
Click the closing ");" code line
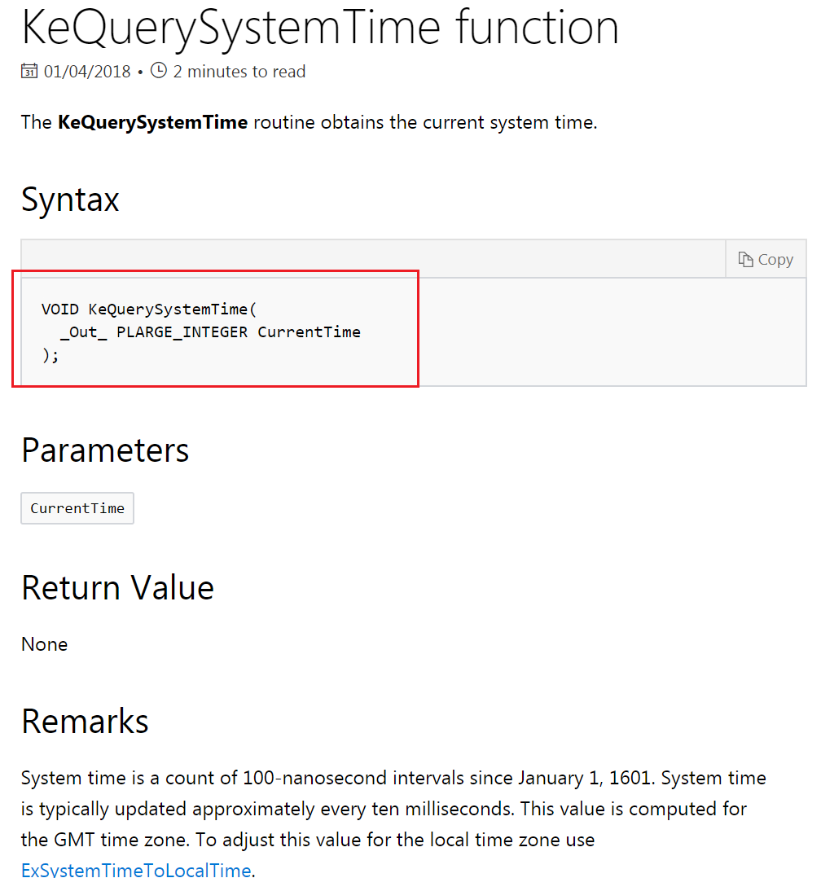(x=50, y=355)
